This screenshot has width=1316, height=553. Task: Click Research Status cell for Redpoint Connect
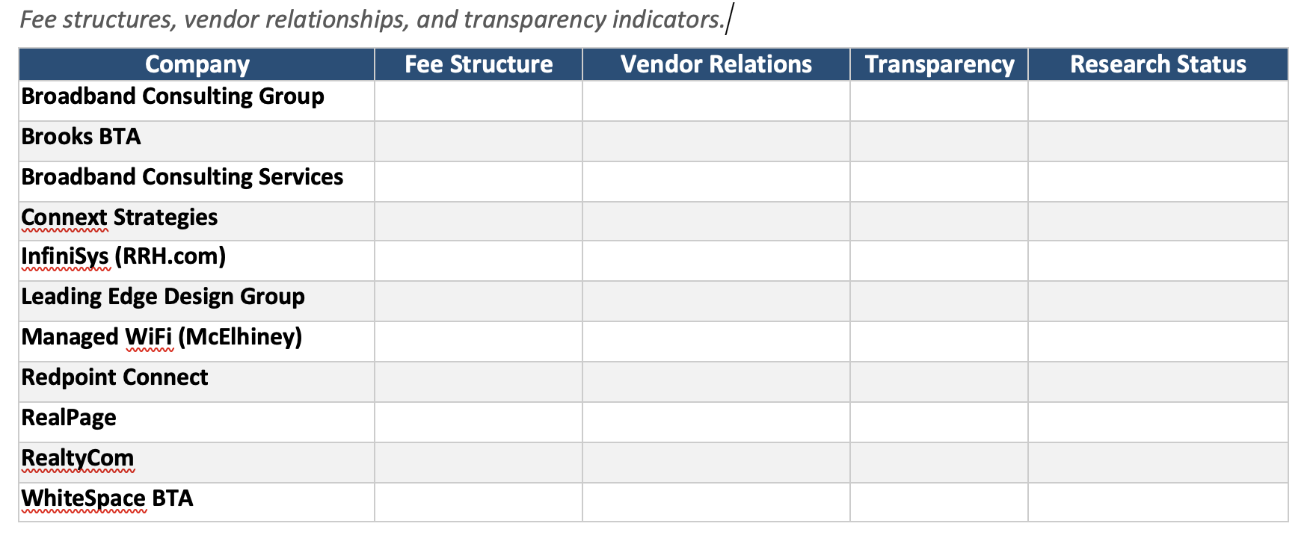(x=1157, y=382)
